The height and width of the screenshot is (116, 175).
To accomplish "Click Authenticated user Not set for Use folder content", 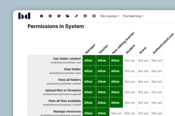I will point(157,60).
